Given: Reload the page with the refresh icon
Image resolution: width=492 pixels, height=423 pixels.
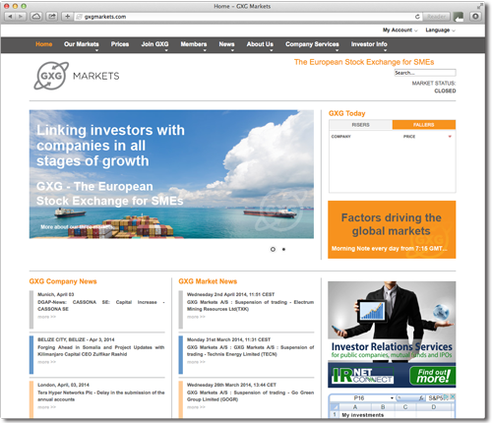Looking at the screenshot, I should click(x=417, y=17).
